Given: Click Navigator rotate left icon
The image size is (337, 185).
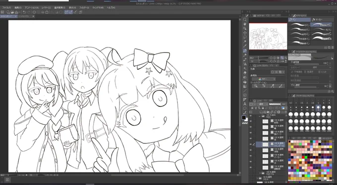Looking at the screenshot, I should tap(271, 61).
